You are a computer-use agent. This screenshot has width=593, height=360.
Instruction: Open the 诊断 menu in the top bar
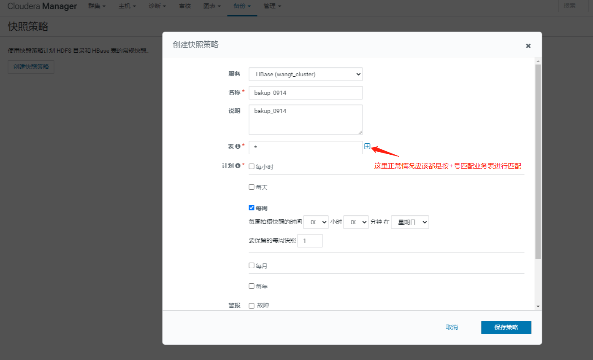157,6
